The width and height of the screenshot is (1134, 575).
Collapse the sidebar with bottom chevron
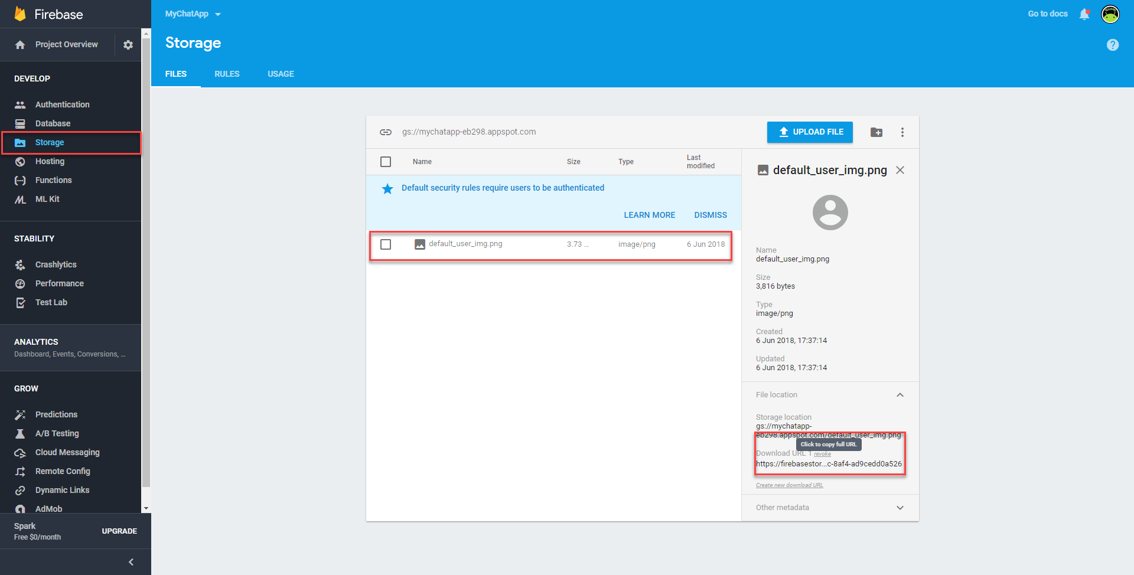point(131,562)
